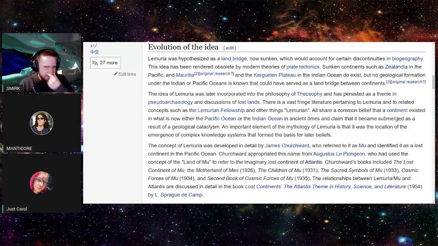Open the Chinese 中文 language link
The image size is (438, 246).
(94, 52)
